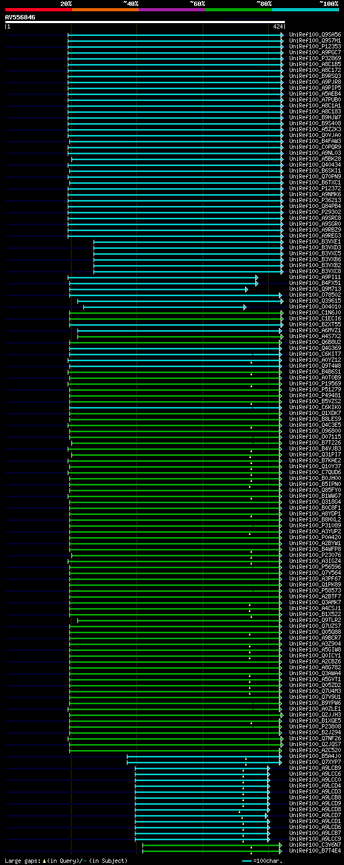Select hit label UniRef100_P12372

tap(315, 189)
